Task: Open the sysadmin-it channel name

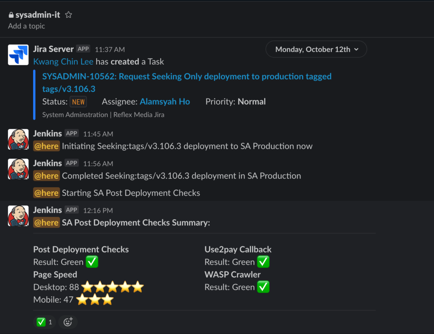Action: 38,15
